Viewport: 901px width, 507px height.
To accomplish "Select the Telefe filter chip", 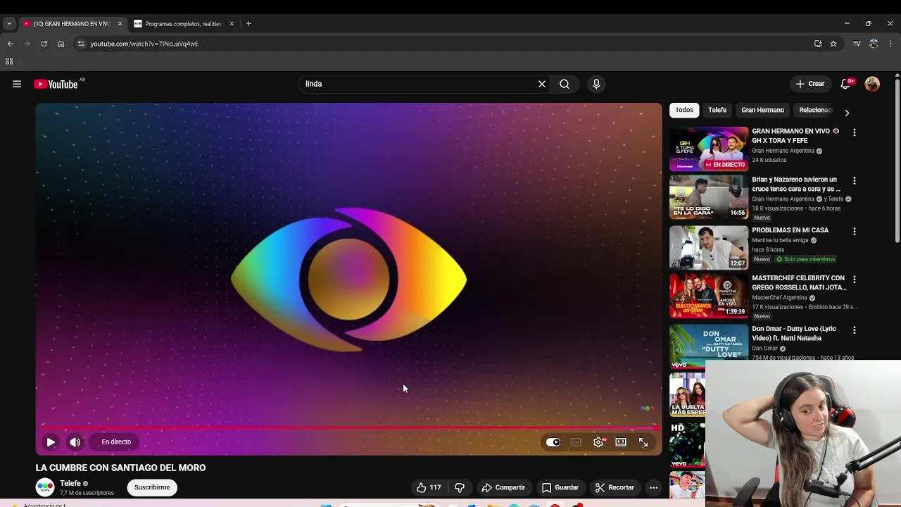I will tap(717, 110).
